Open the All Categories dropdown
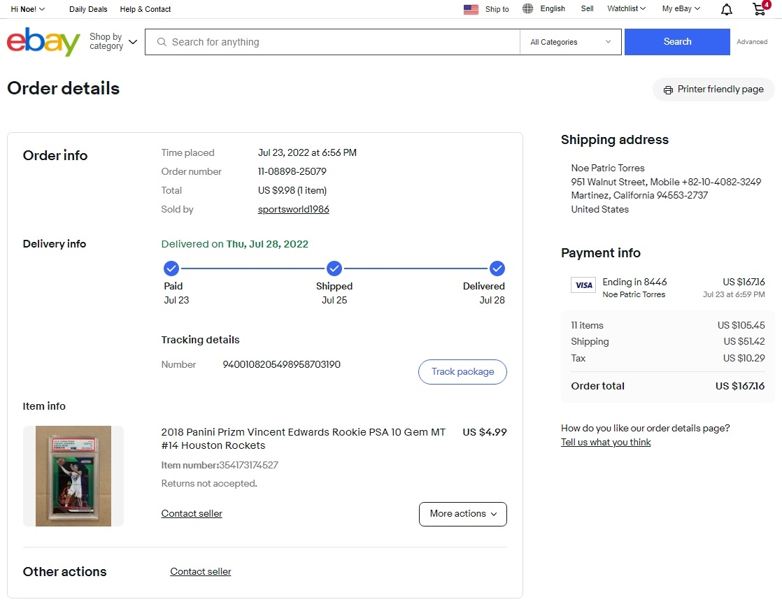 pyautogui.click(x=571, y=42)
